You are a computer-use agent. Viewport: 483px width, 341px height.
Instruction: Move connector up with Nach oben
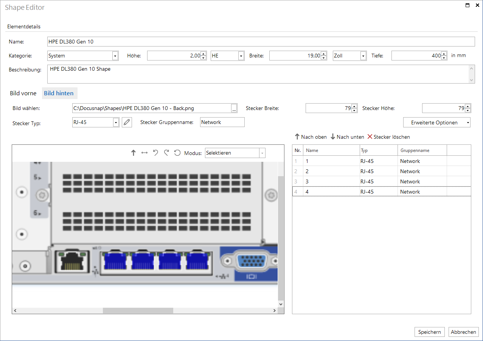[311, 137]
